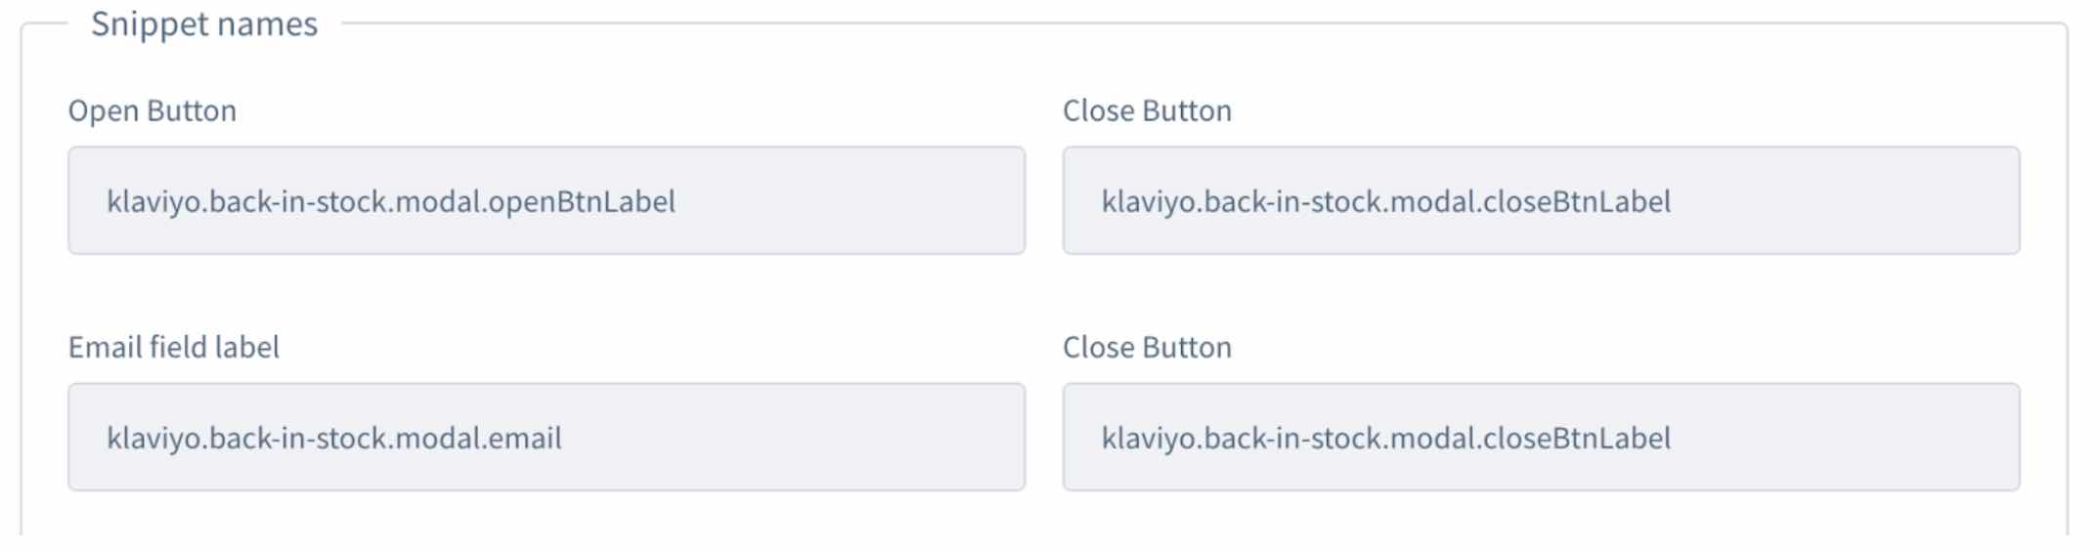Click the Close Button field beside Open Button
The height and width of the screenshot is (551, 2100).
pyautogui.click(x=1541, y=201)
